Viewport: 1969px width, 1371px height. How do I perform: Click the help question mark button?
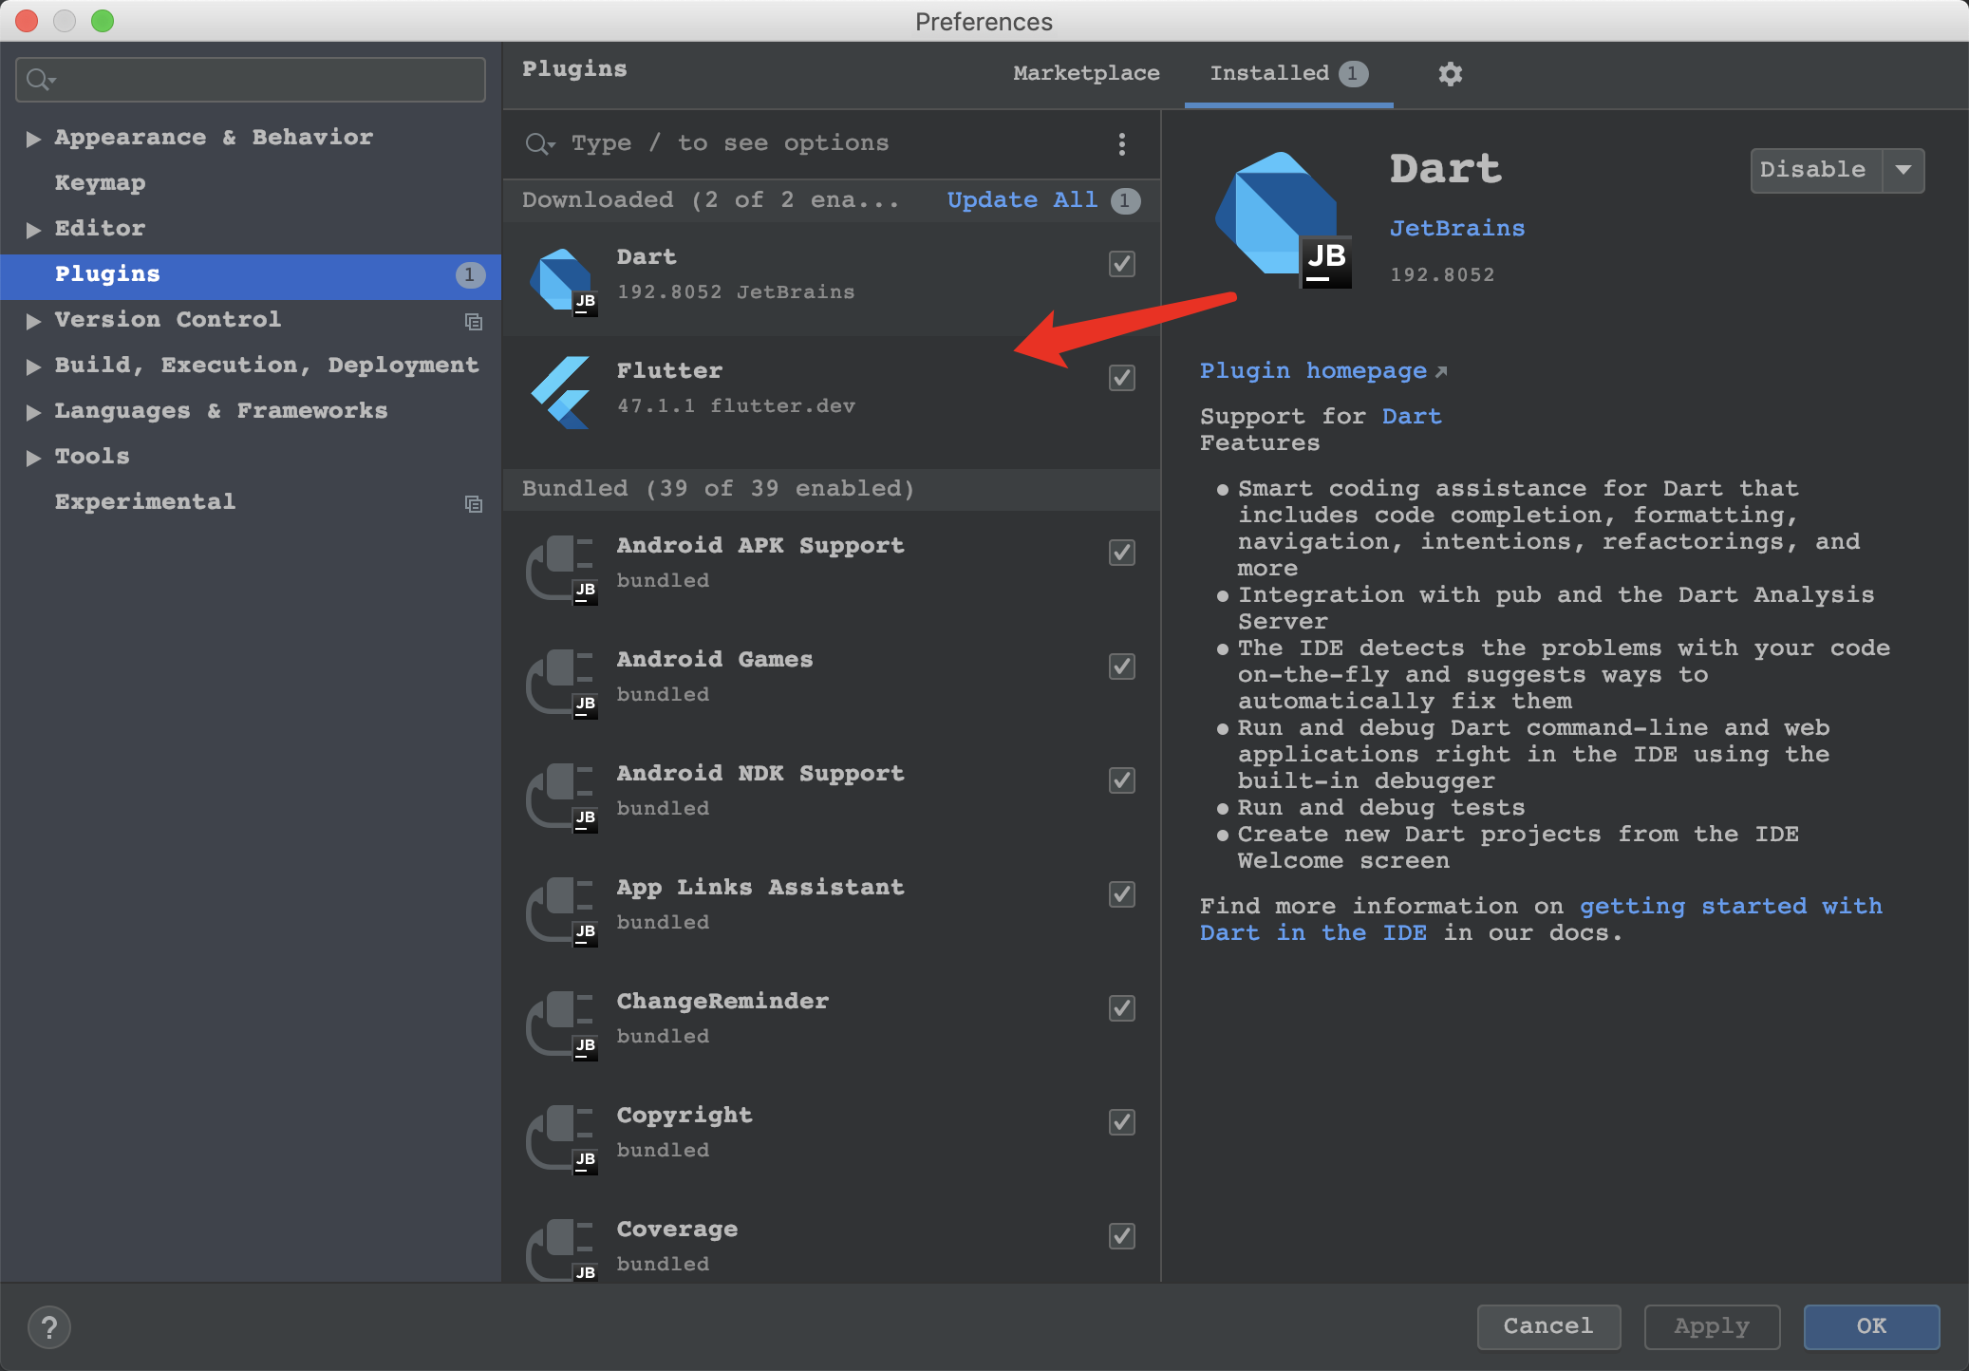[49, 1326]
